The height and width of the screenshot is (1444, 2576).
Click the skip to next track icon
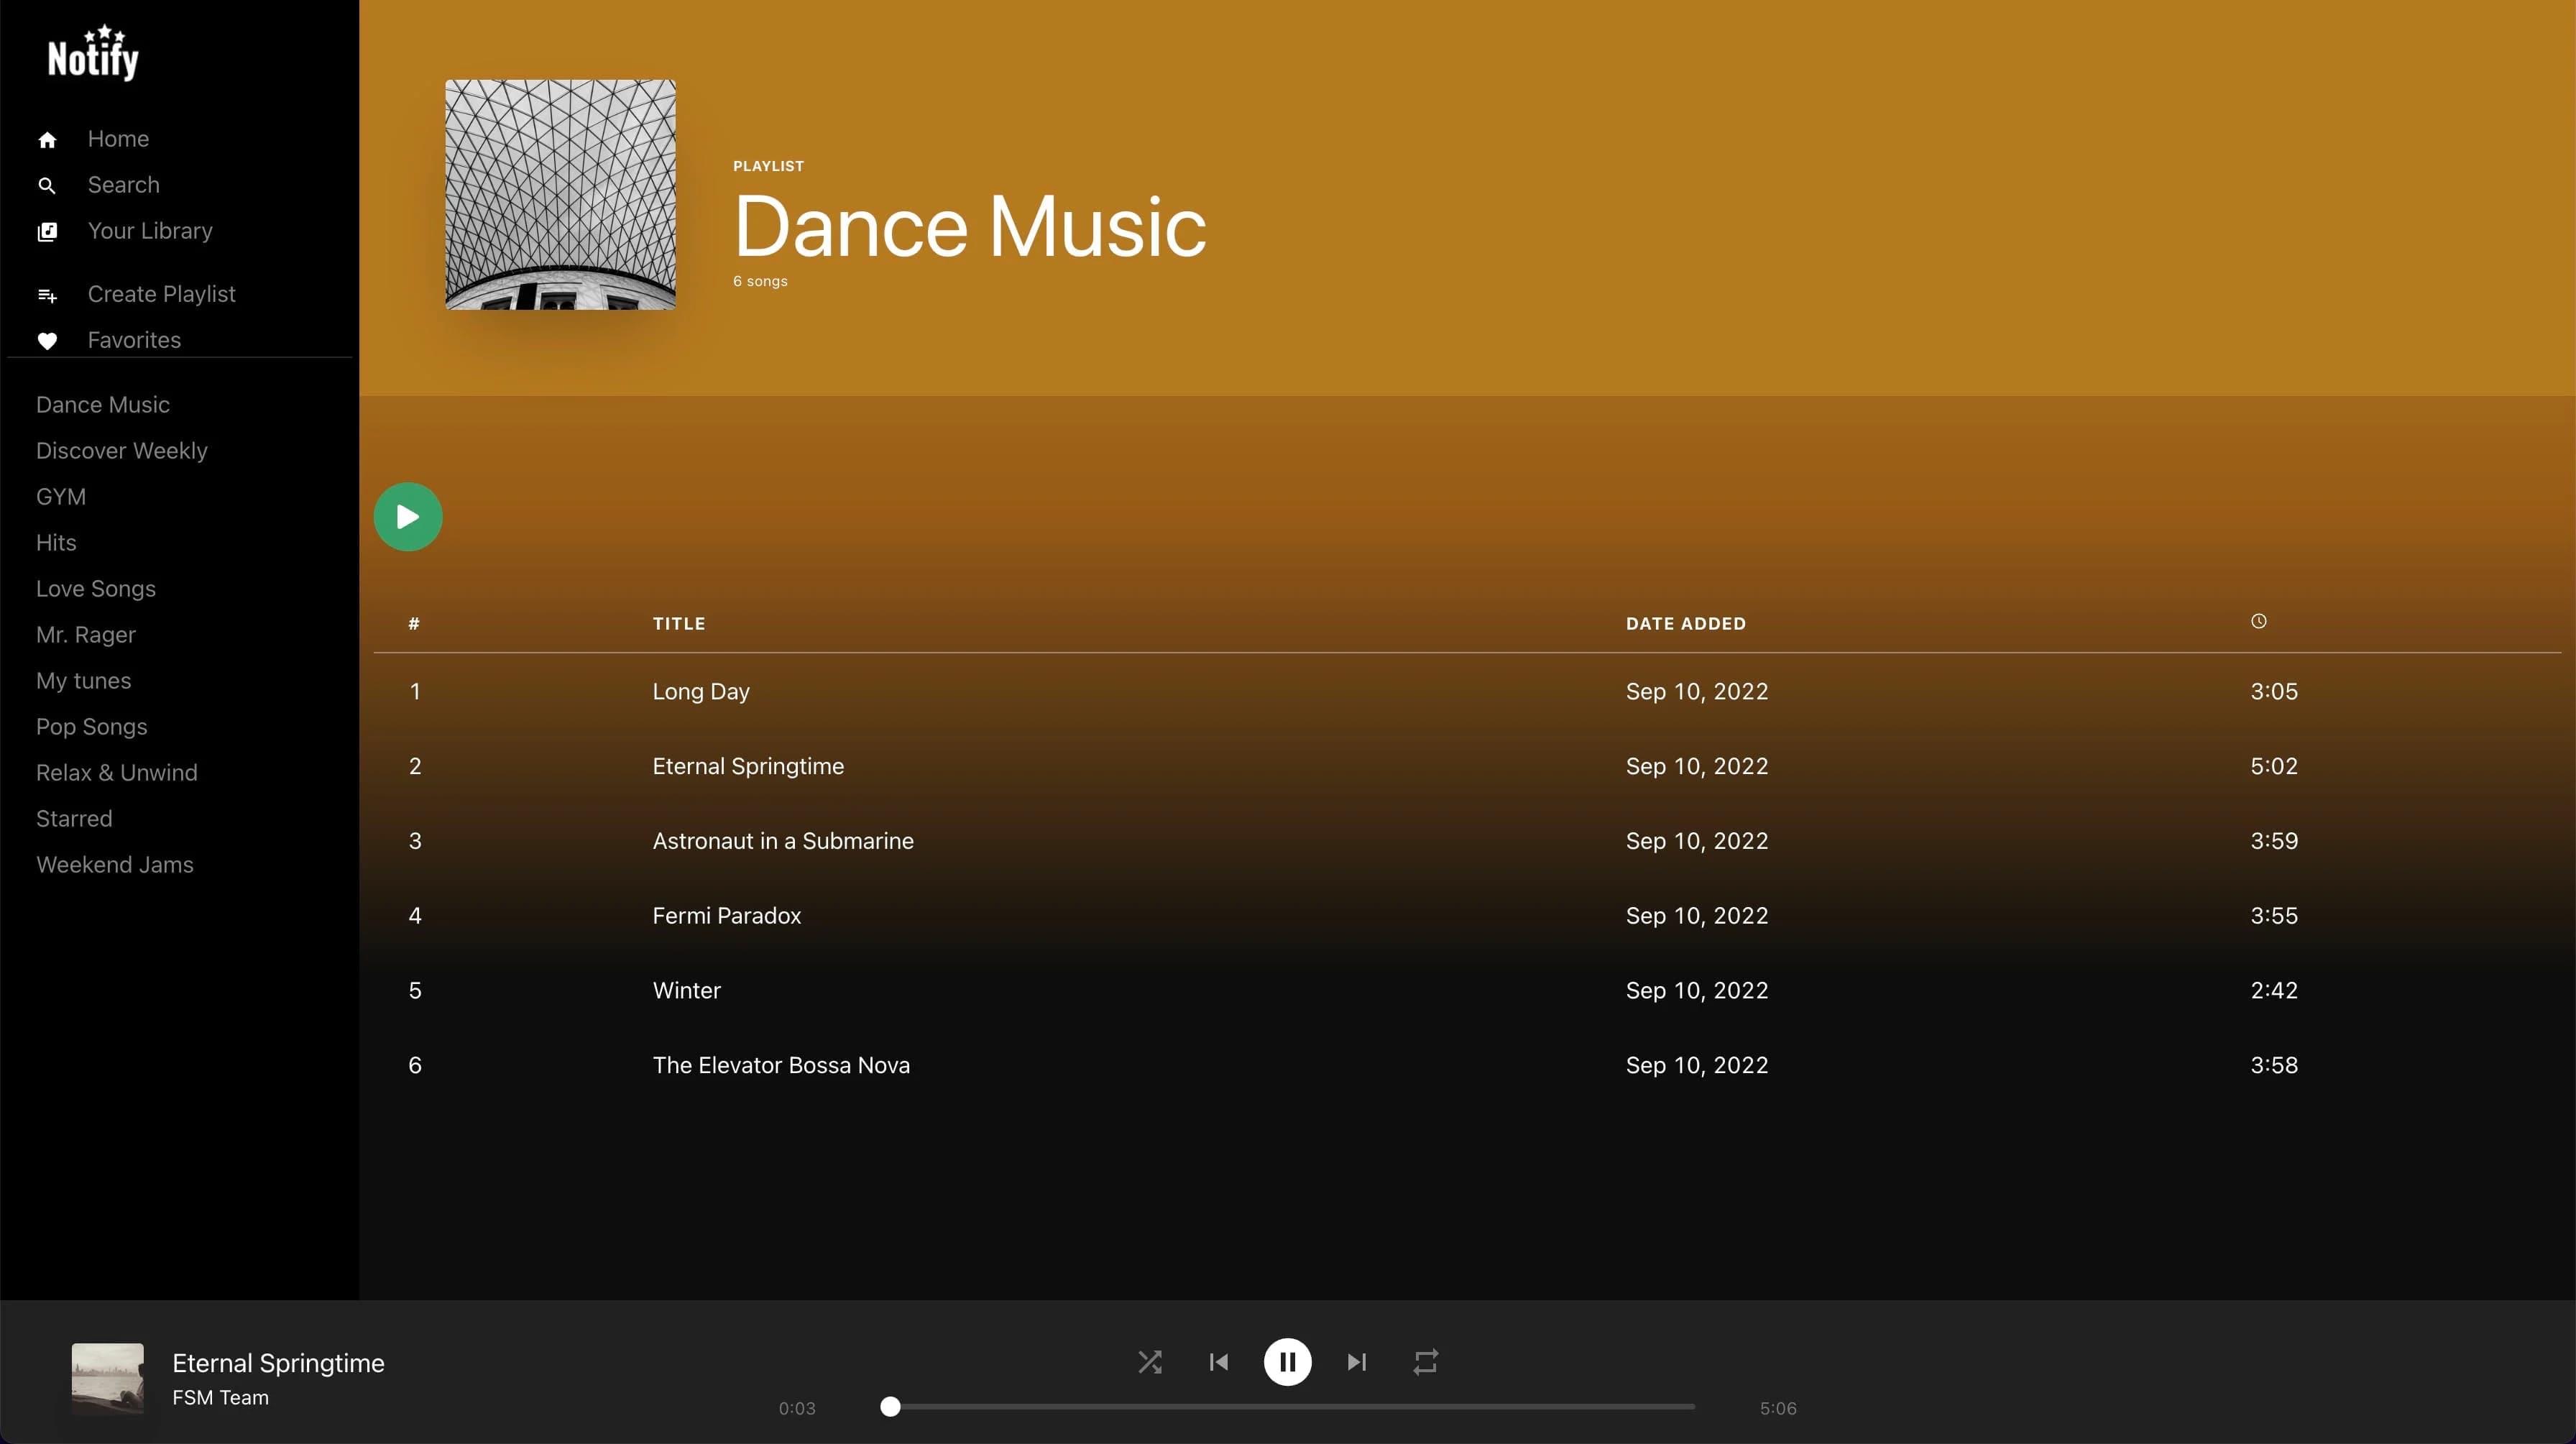1356,1361
